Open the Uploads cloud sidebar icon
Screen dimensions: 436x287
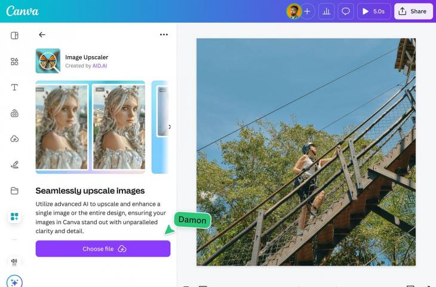pyautogui.click(x=14, y=139)
